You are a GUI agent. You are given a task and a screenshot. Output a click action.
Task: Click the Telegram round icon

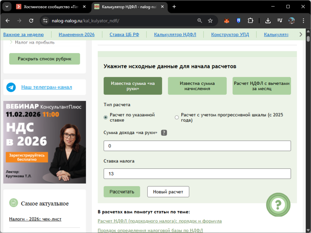(x=11, y=87)
